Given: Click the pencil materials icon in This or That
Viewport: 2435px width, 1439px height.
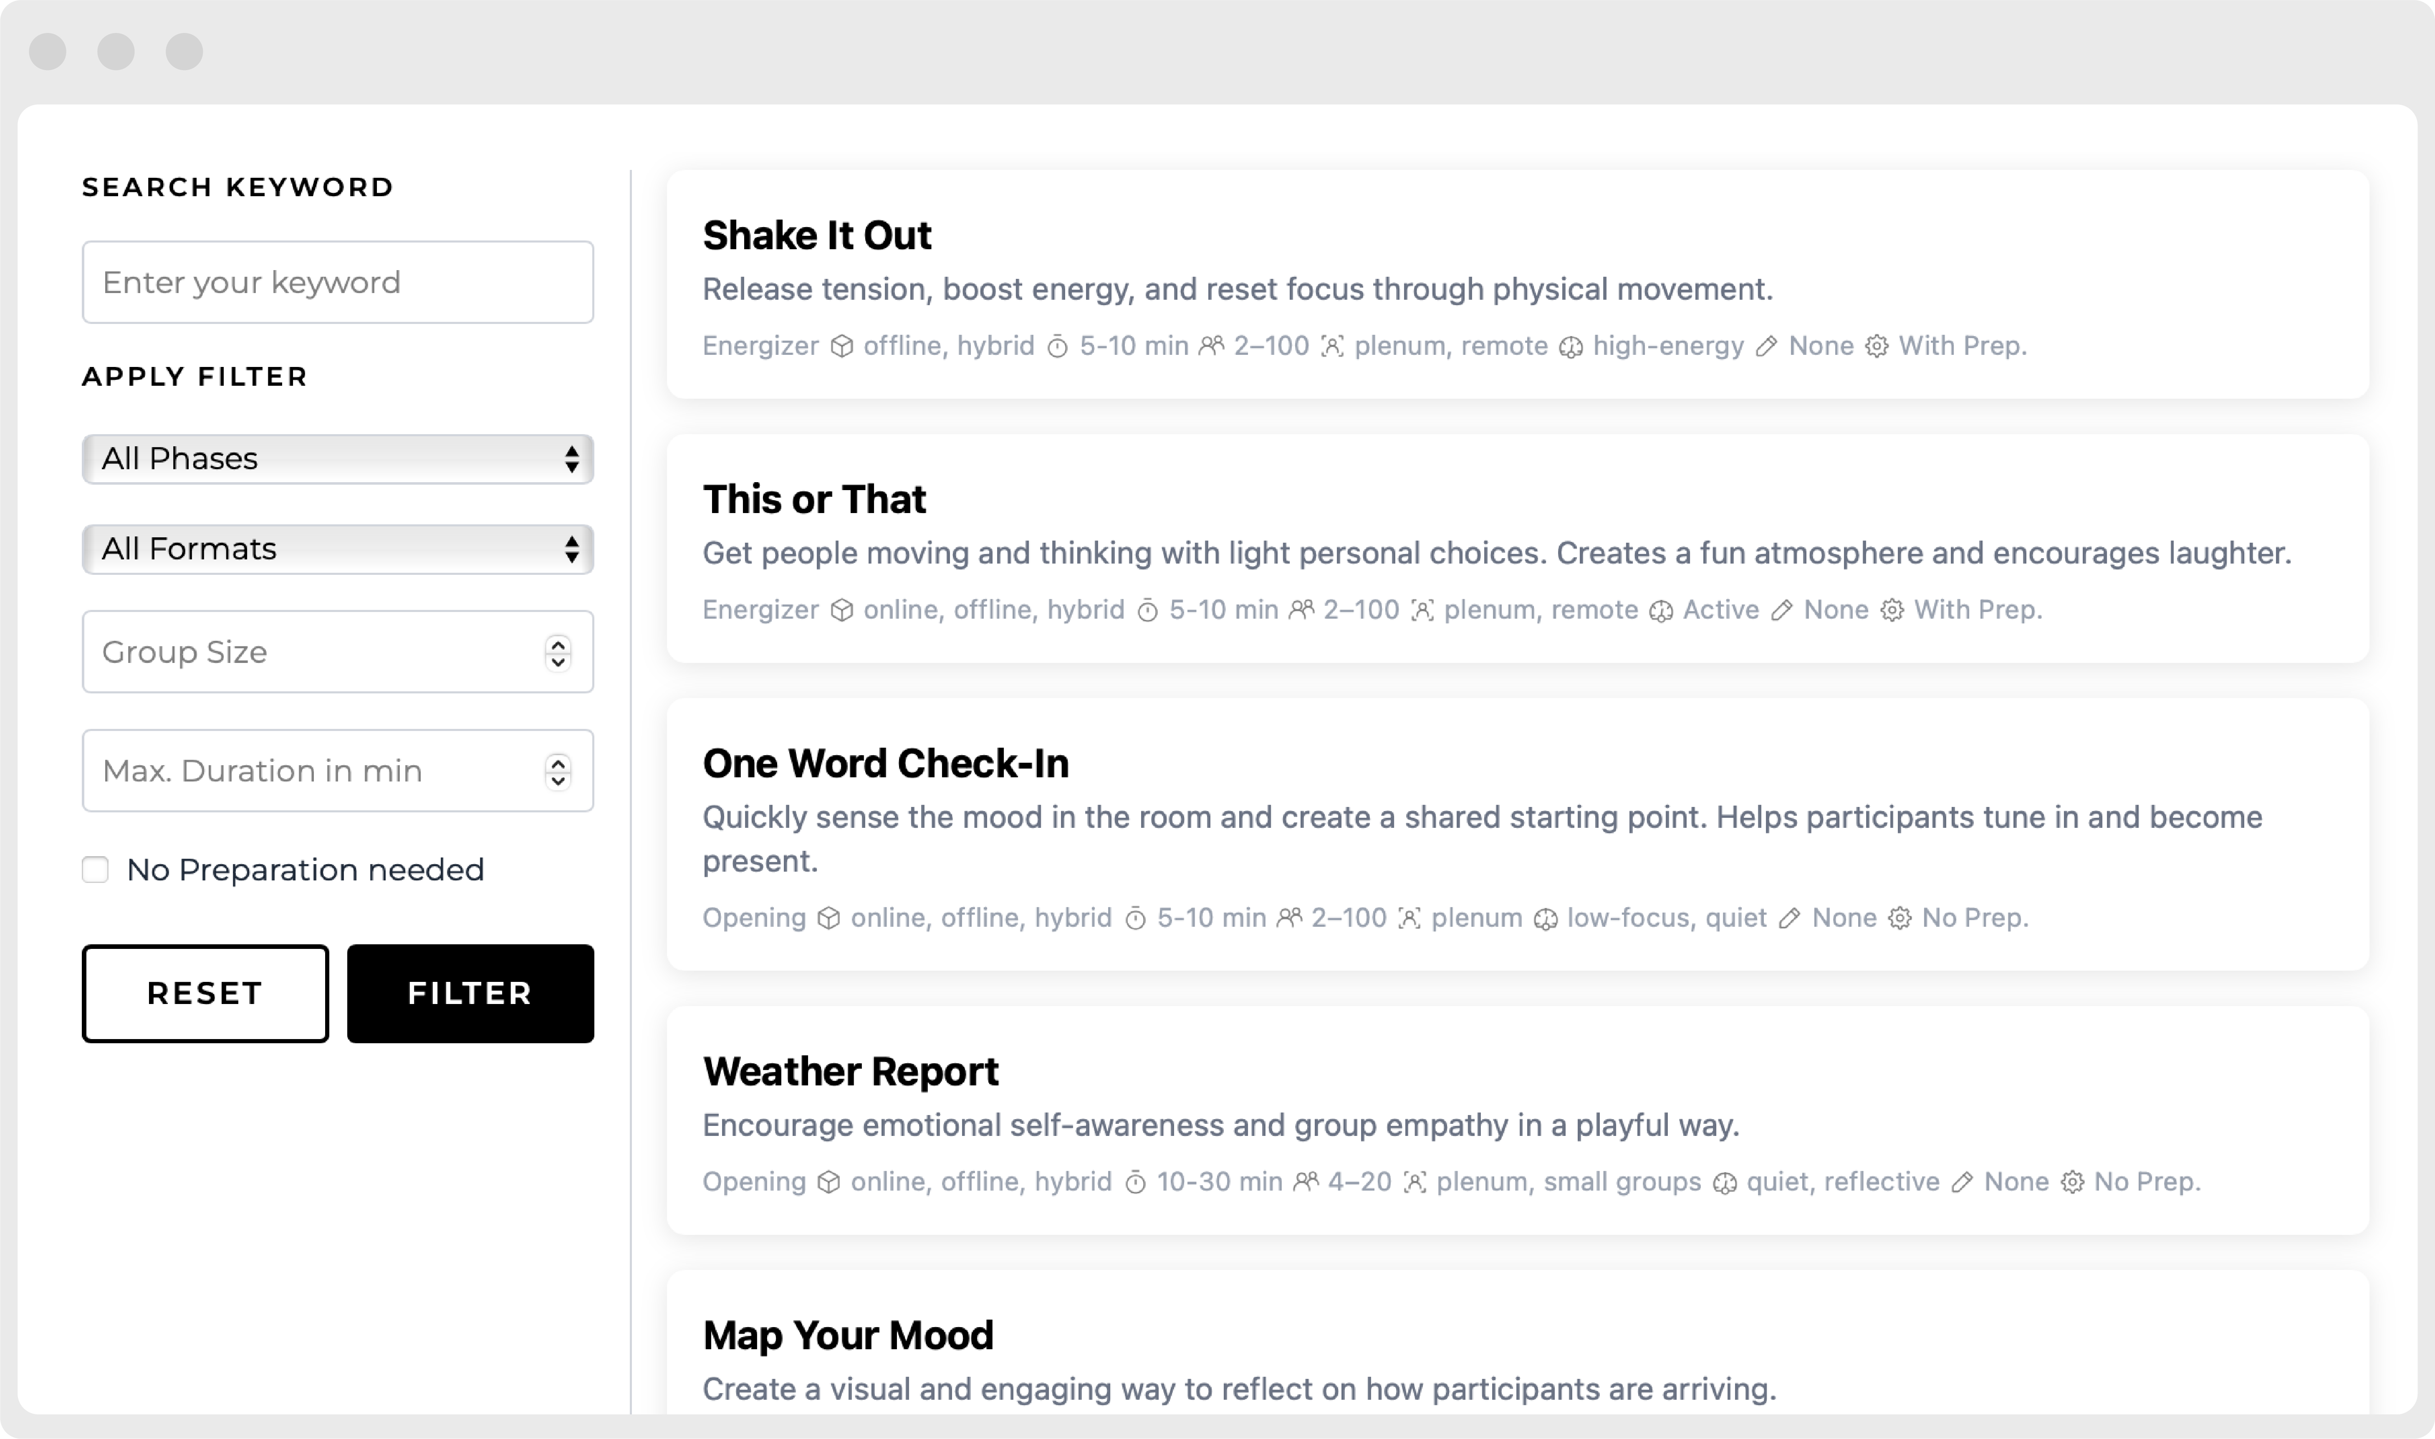Looking at the screenshot, I should click(1781, 611).
